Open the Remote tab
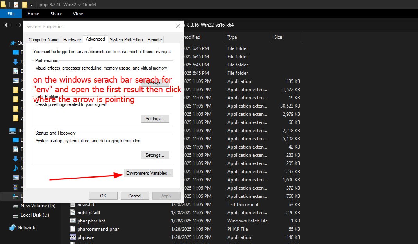Viewport: 418px width, 244px height. click(x=155, y=40)
